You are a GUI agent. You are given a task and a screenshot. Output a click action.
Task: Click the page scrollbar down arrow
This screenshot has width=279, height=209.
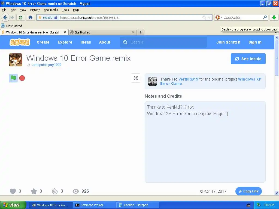click(x=277, y=193)
